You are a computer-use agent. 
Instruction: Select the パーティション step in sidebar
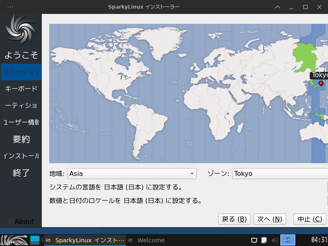(21, 105)
